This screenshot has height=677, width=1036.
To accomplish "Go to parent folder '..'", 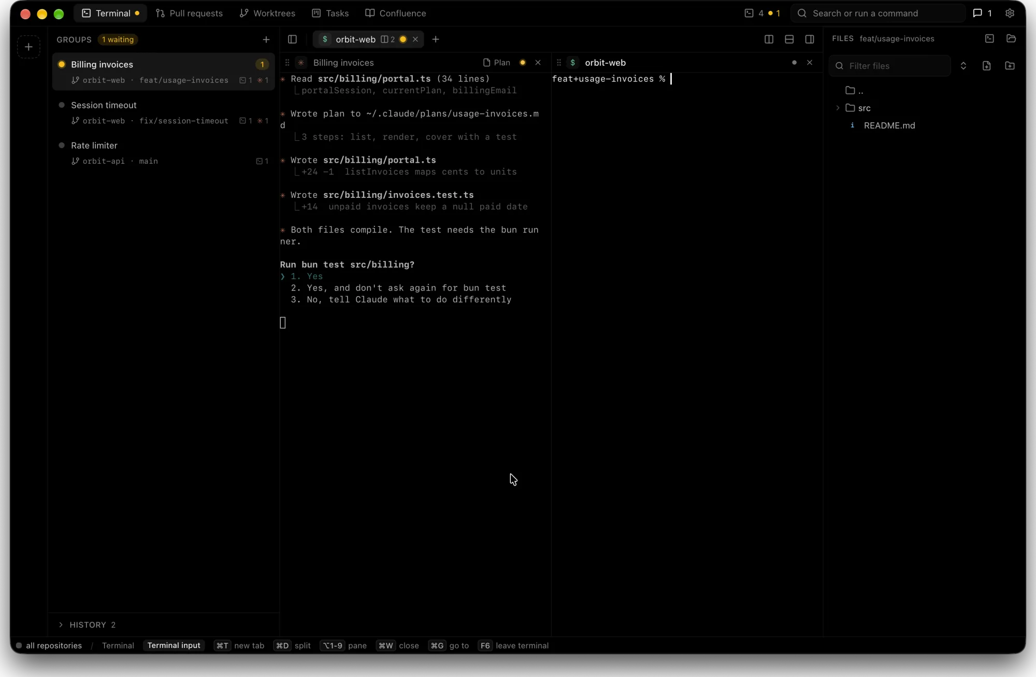I will (855, 91).
